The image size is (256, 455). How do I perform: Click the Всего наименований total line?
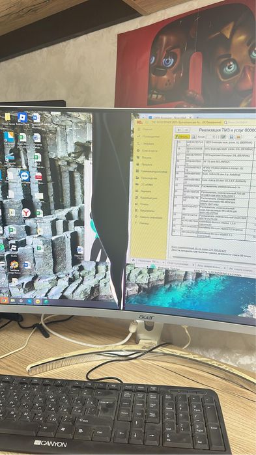198,249
